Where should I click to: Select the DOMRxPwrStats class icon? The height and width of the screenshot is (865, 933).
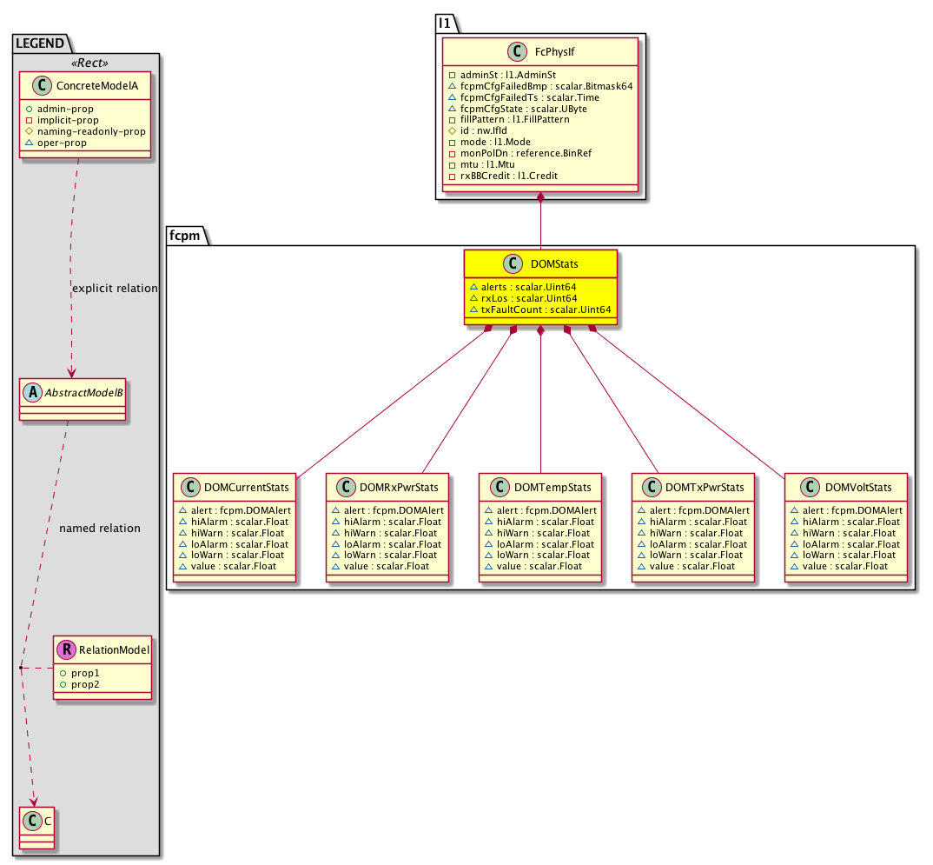(x=341, y=488)
